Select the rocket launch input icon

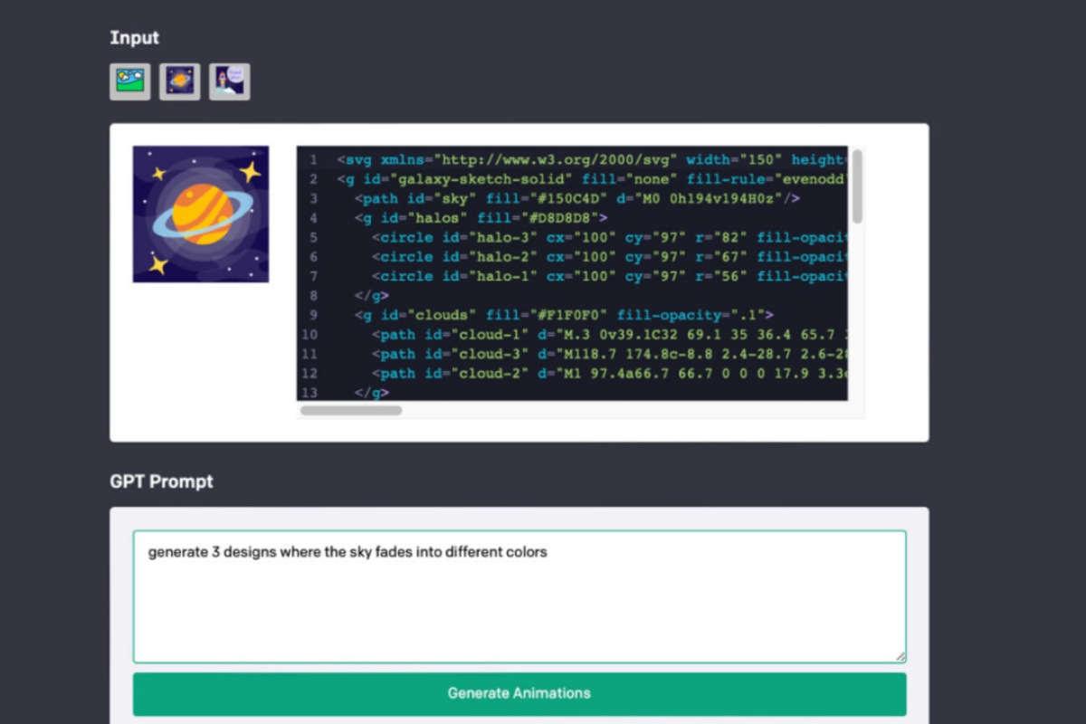pos(229,80)
